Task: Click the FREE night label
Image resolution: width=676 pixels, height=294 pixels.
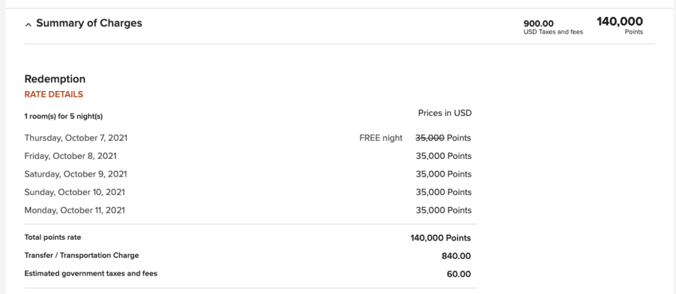Action: tap(381, 138)
